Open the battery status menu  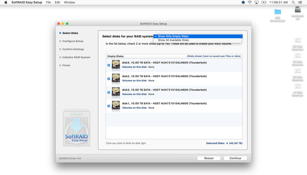pos(264,2)
